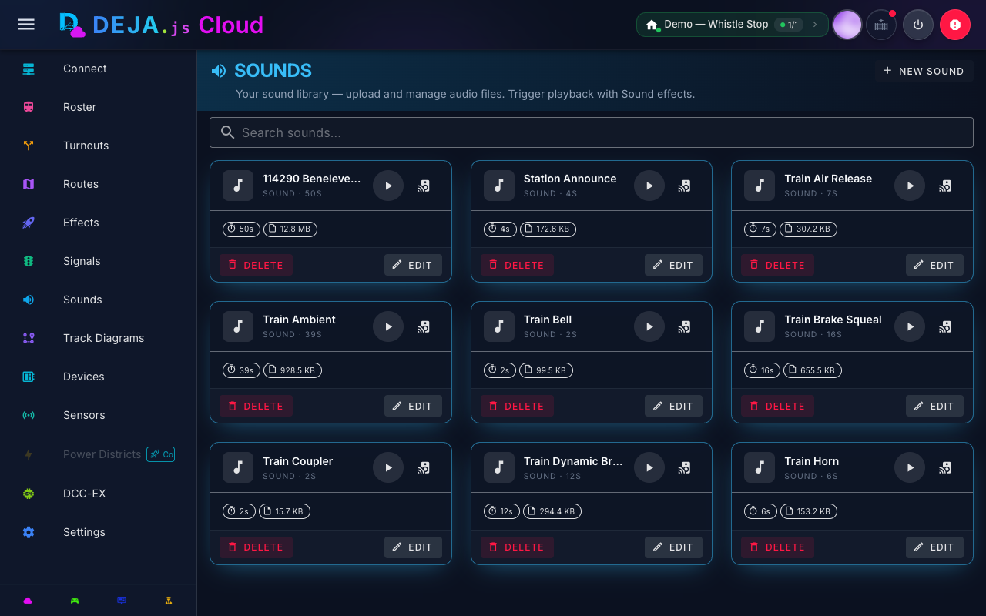The width and height of the screenshot is (986, 616).
Task: Click the music note icon on Train Horn card
Action: (x=760, y=467)
